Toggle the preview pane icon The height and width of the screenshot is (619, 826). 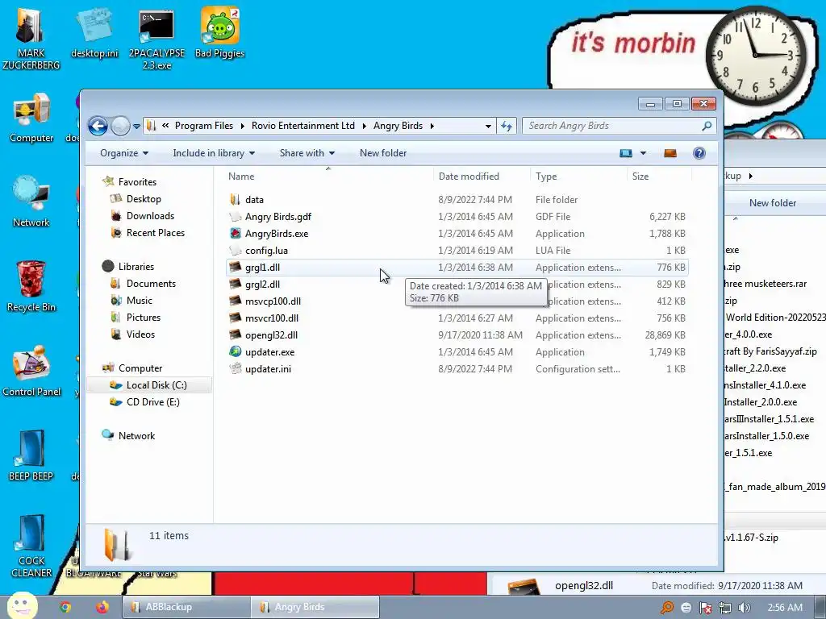coord(670,153)
